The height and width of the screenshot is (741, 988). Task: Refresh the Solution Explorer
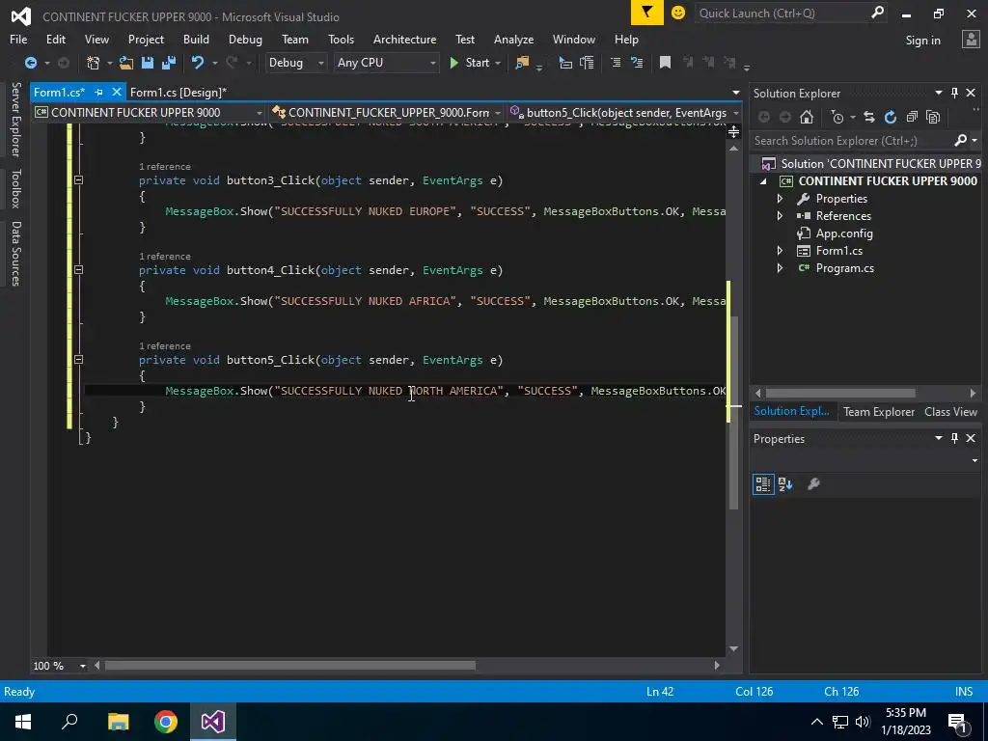[891, 117]
